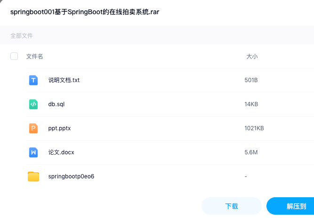Click the 下载 download button
The height and width of the screenshot is (218, 314).
(x=232, y=206)
